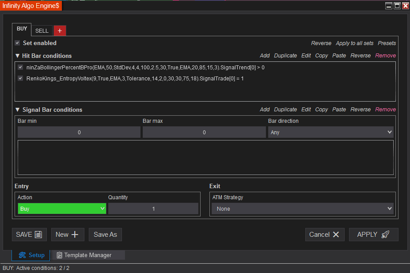Screen dimensions: 410x273
Task: Switch to the SELL tab
Action: [42, 31]
